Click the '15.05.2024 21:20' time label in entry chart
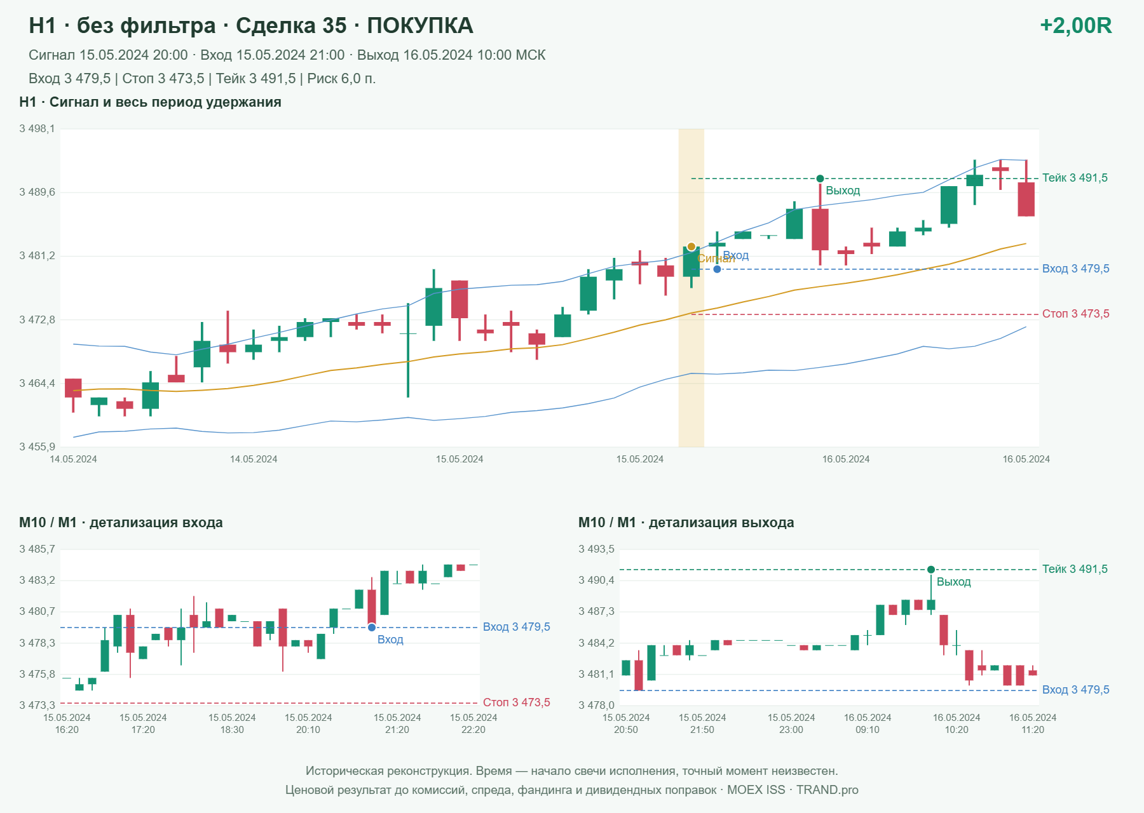This screenshot has height=813, width=1144. (x=397, y=723)
